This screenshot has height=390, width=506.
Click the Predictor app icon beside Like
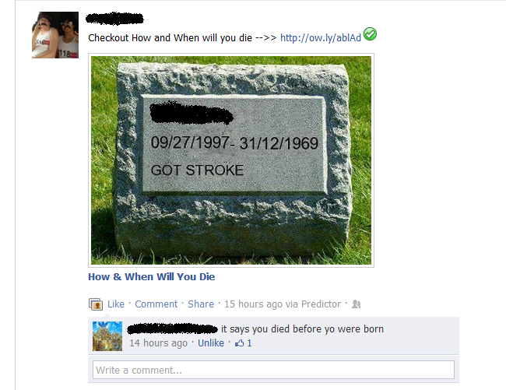96,304
